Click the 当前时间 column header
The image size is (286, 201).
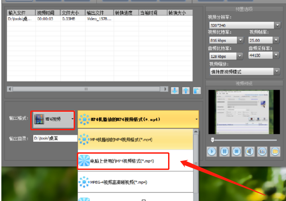click(x=153, y=13)
